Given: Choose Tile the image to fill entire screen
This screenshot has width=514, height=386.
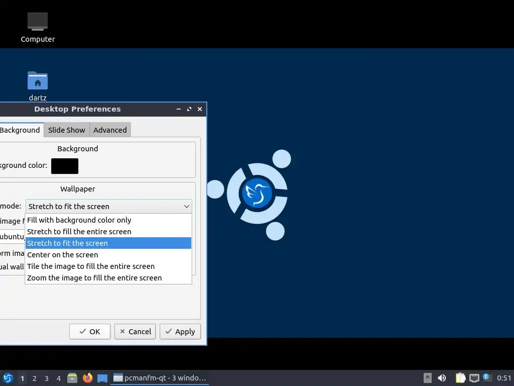Looking at the screenshot, I should [x=108, y=266].
